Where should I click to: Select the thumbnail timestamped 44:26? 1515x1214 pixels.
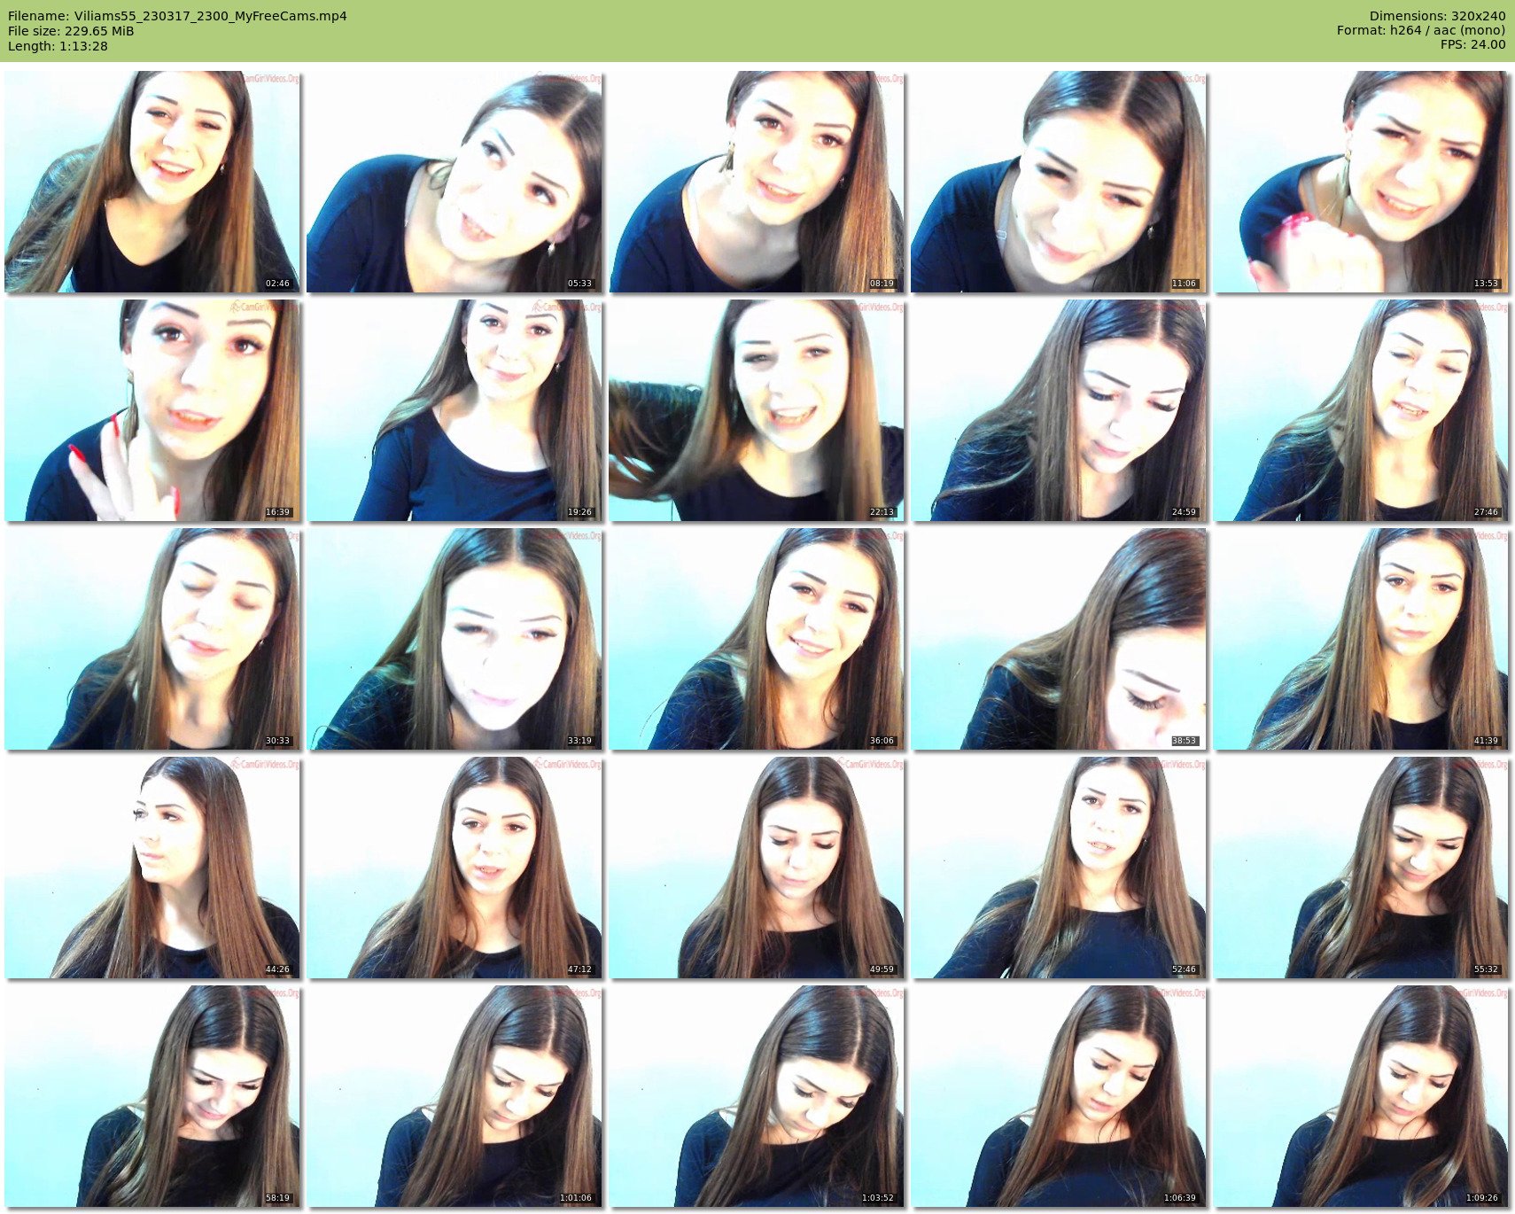151,868
